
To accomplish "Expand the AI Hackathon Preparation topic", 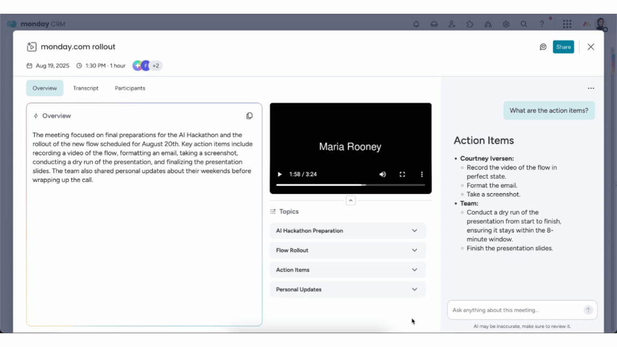I will pos(348,231).
